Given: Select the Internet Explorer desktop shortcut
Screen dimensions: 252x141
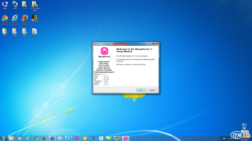Looking at the screenshot, I should coord(15,20).
